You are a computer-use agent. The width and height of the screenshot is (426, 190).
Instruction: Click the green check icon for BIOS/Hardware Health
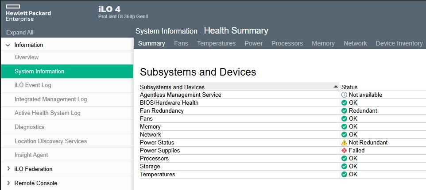click(344, 103)
